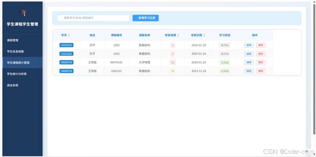
Task: Click the 大学物理 course name cell
Action: tap(144, 62)
